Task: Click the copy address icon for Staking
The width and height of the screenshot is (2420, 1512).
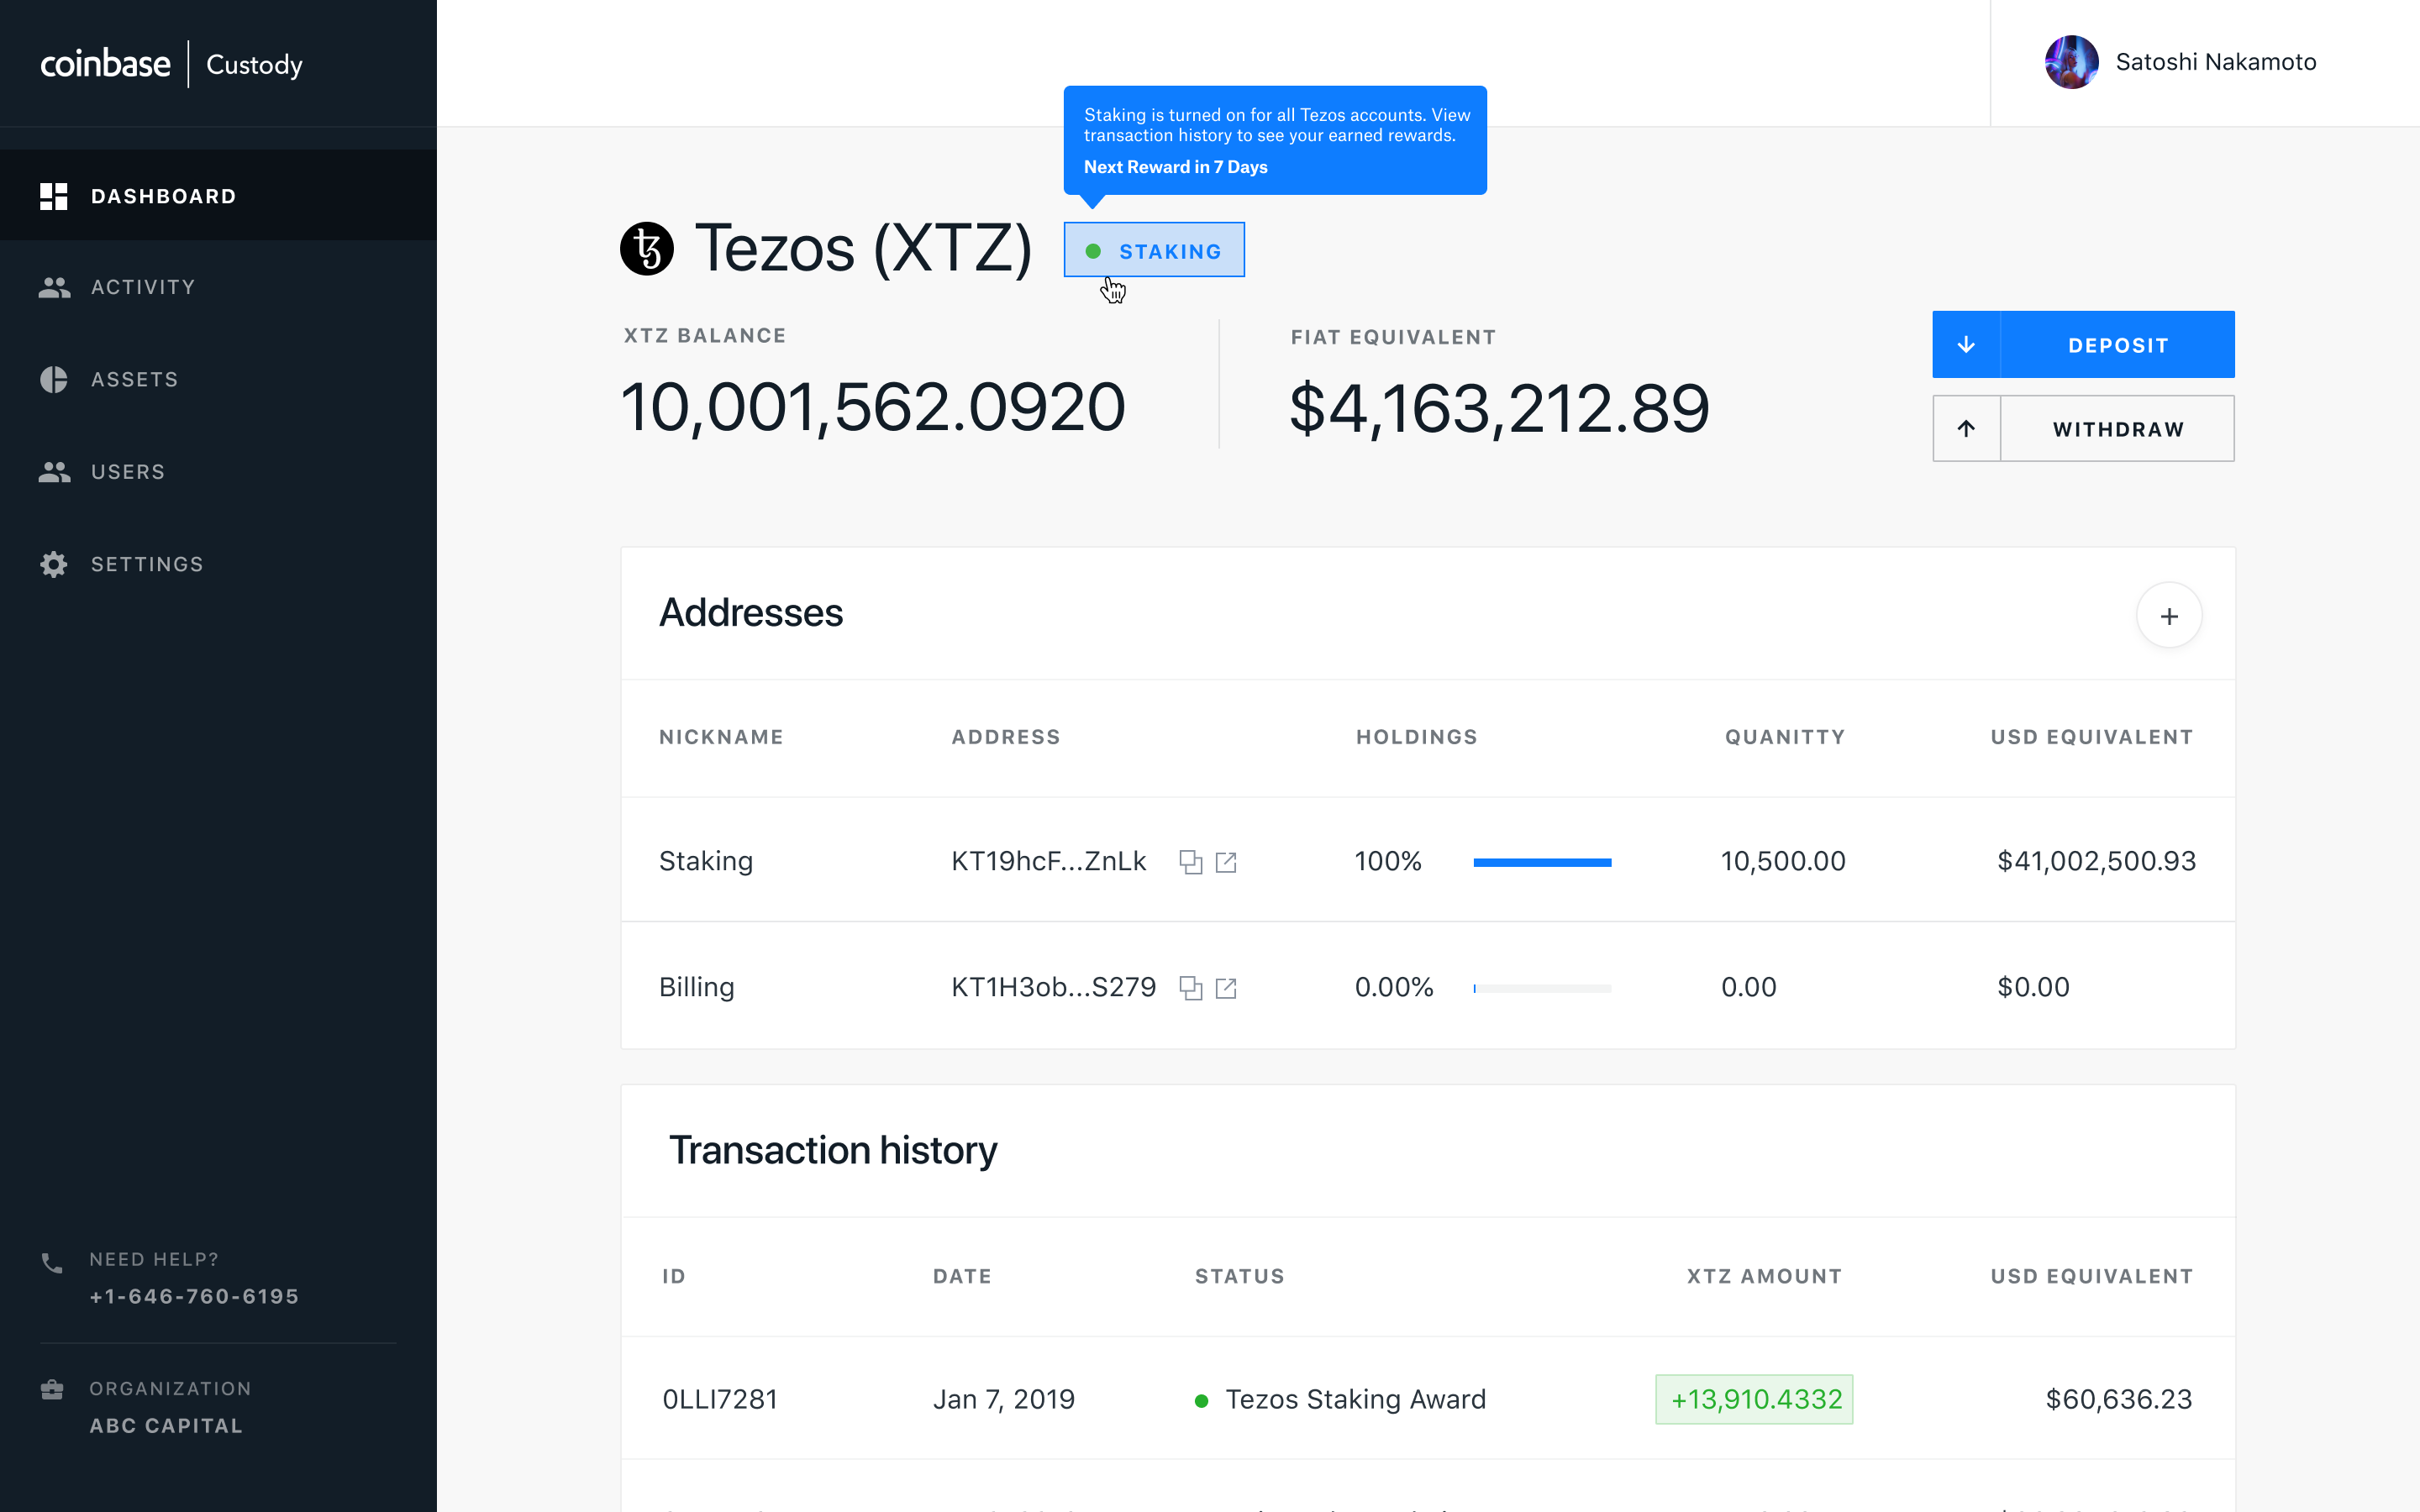Action: click(x=1190, y=862)
